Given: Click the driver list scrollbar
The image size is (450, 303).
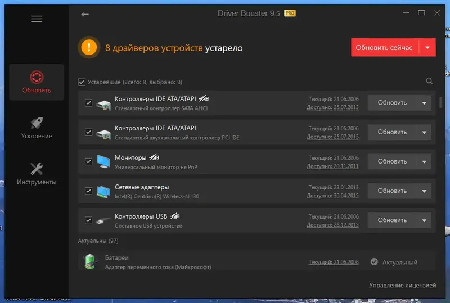Looking at the screenshot, I should (x=440, y=102).
